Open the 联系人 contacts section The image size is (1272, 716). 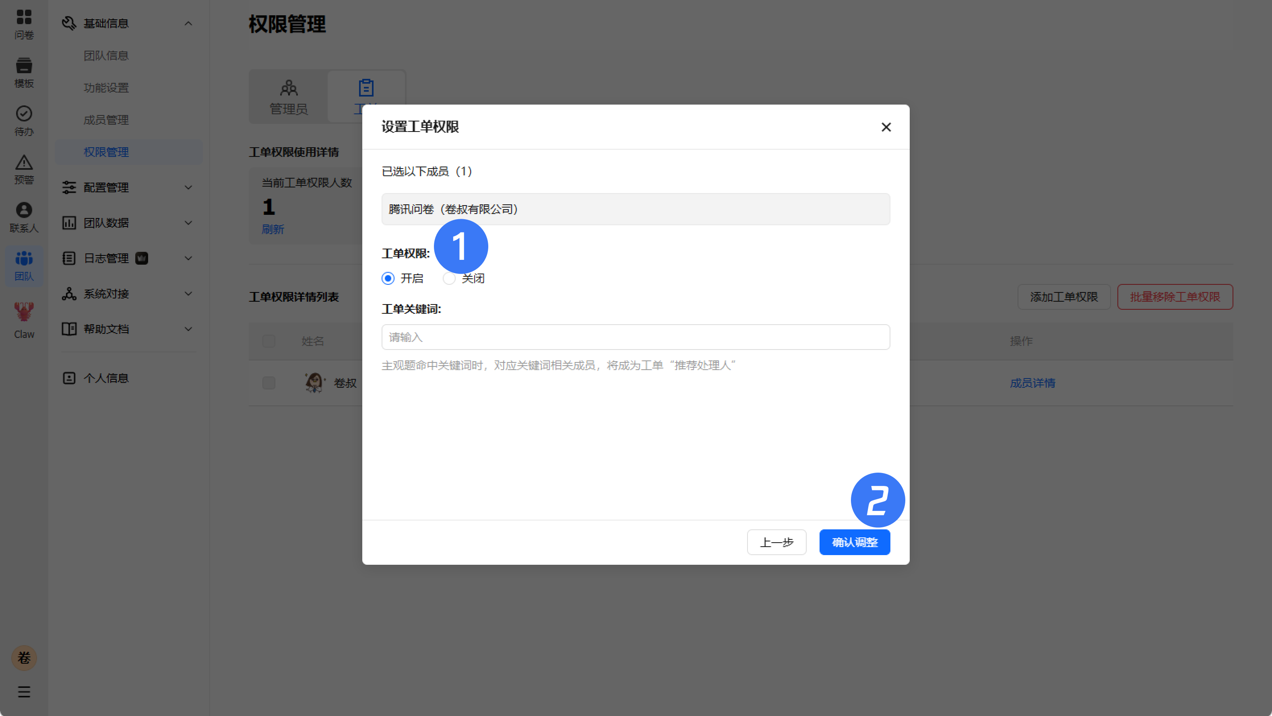24,218
